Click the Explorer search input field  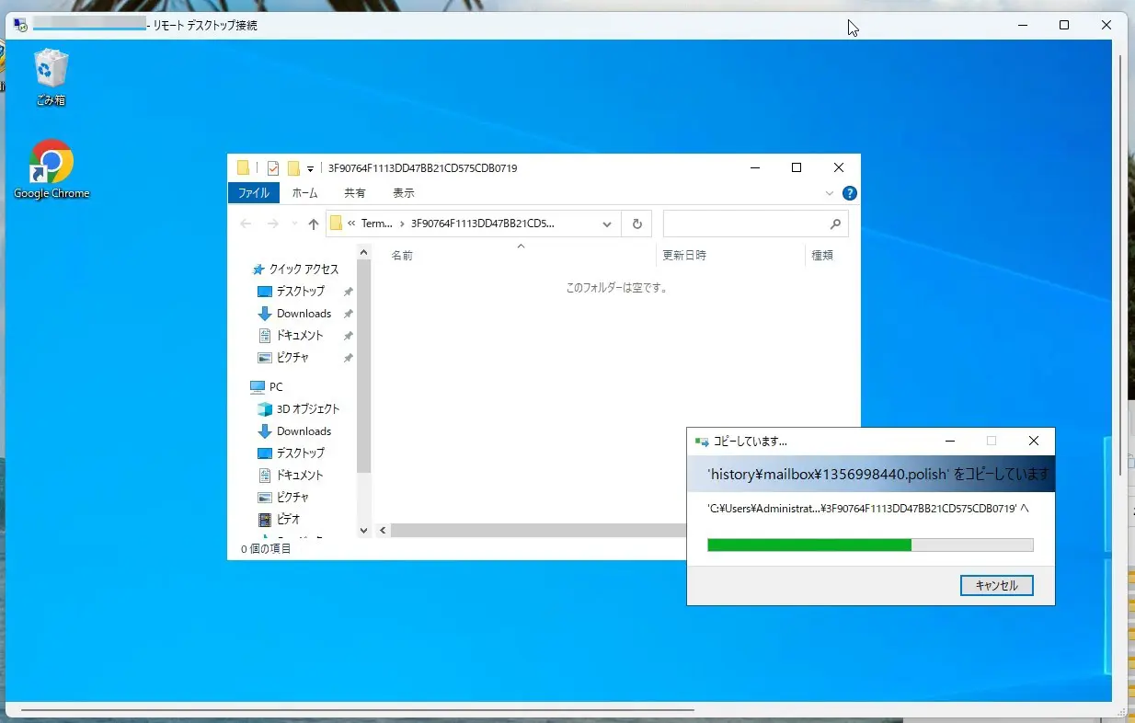[x=743, y=224]
